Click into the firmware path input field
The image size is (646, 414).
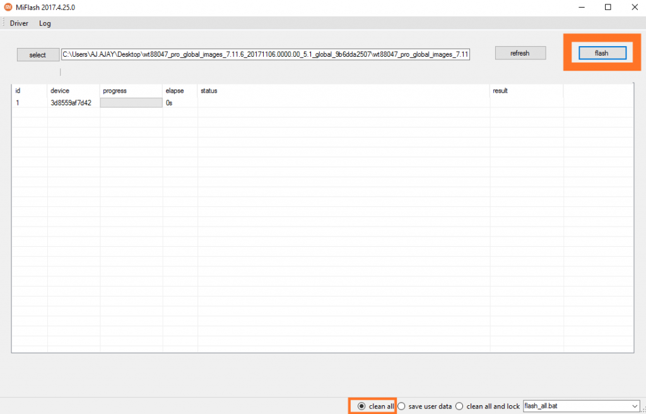(266, 54)
